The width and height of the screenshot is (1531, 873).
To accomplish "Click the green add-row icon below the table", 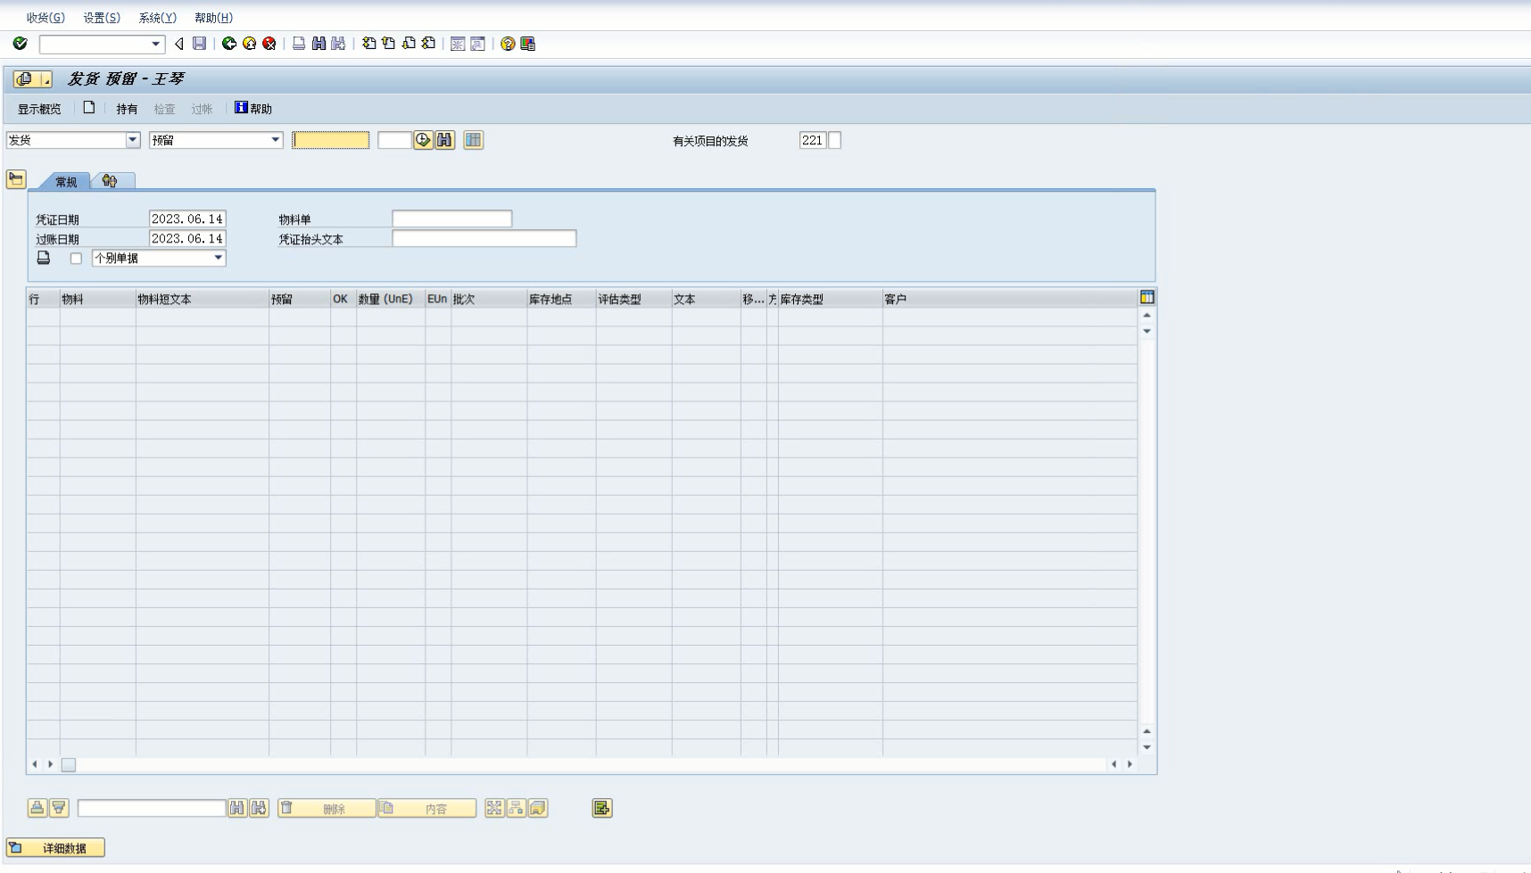I will pyautogui.click(x=602, y=808).
